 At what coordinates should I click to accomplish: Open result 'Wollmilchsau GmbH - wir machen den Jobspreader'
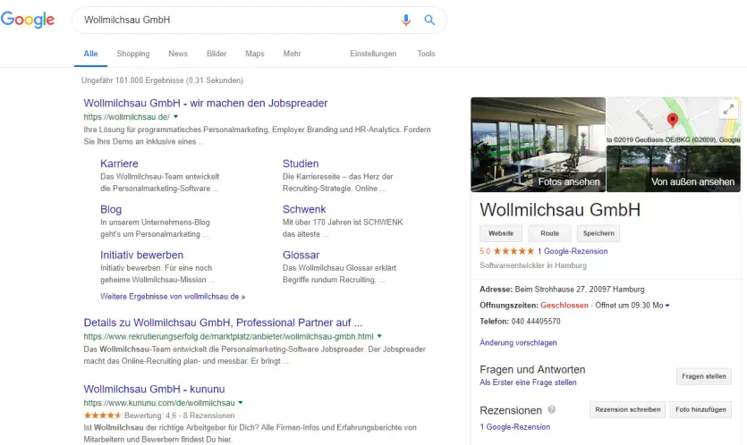(x=206, y=104)
